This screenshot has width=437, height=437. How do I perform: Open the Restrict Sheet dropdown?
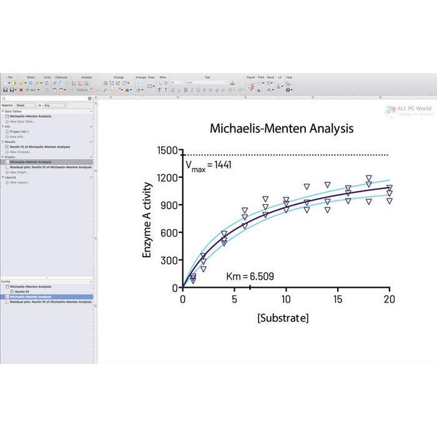(27, 106)
